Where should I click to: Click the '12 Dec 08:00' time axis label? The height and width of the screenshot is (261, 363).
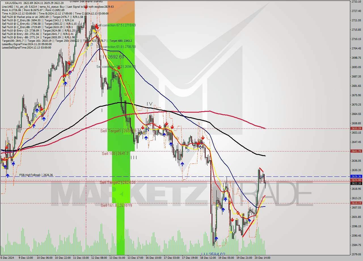coord(99,258)
